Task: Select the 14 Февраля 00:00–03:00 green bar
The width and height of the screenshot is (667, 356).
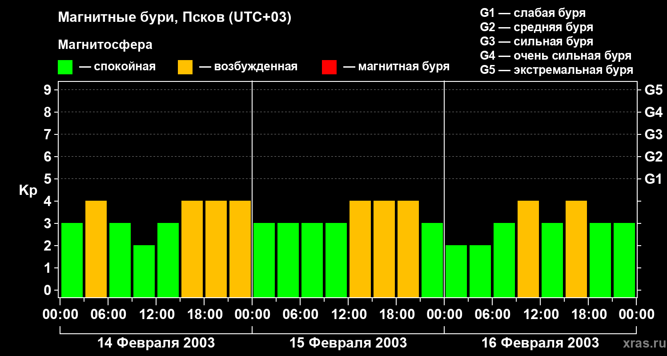Action: tap(72, 260)
